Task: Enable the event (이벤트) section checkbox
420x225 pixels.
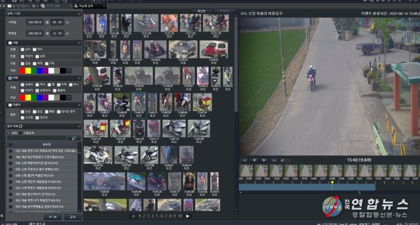Action: pyautogui.click(x=10, y=105)
